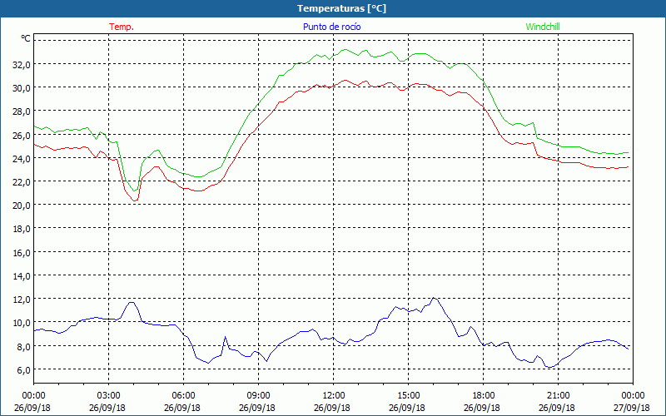Click the 24,0 y-axis value

pyautogui.click(x=22, y=158)
